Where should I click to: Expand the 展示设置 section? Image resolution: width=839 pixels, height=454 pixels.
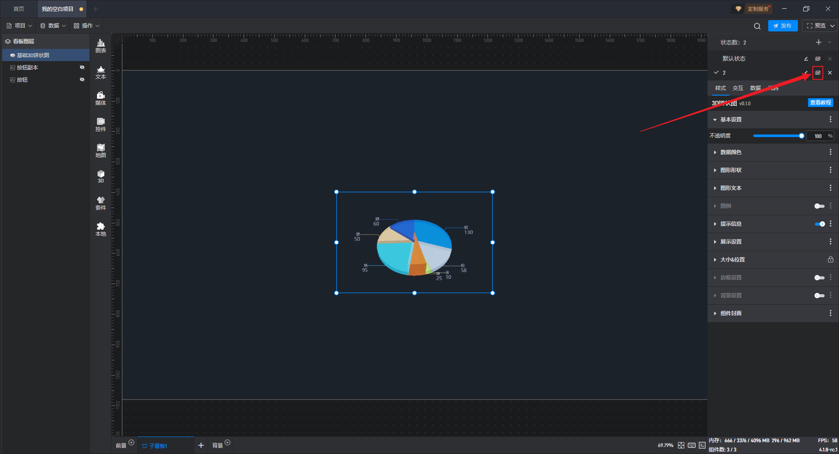tap(715, 242)
